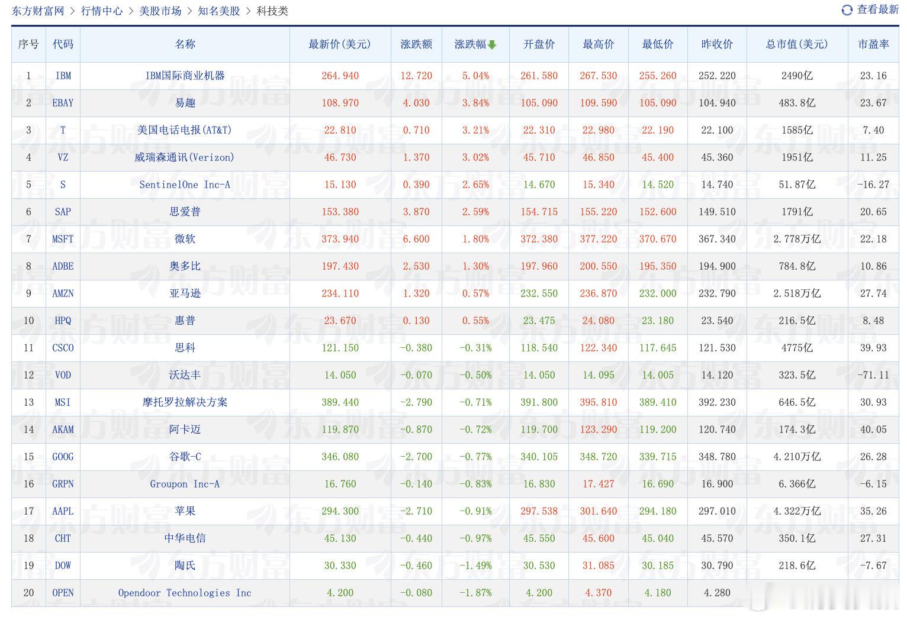Open the 东方财富网 breadcrumb link
Viewport: 907px width, 620px height.
tap(38, 11)
